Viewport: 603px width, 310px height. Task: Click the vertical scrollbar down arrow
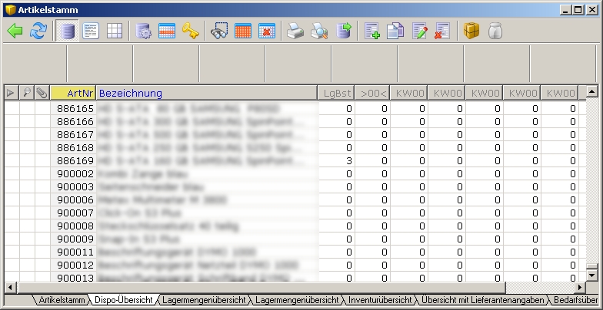591,274
